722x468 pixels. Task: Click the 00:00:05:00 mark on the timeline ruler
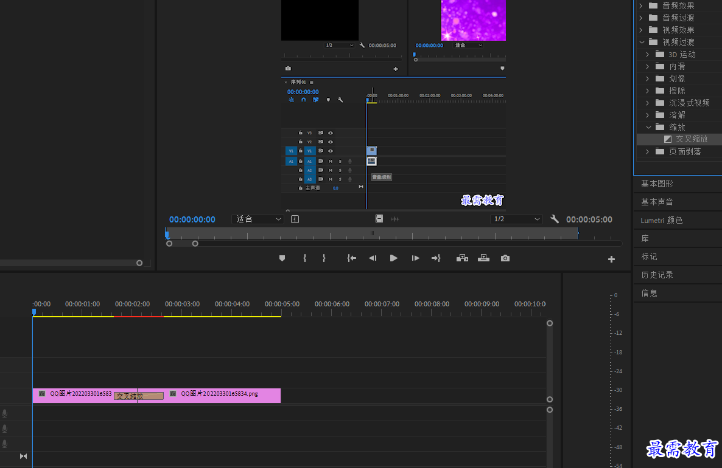(x=282, y=304)
